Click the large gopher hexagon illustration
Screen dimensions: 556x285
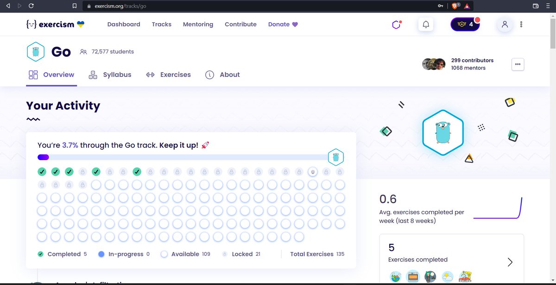(443, 133)
